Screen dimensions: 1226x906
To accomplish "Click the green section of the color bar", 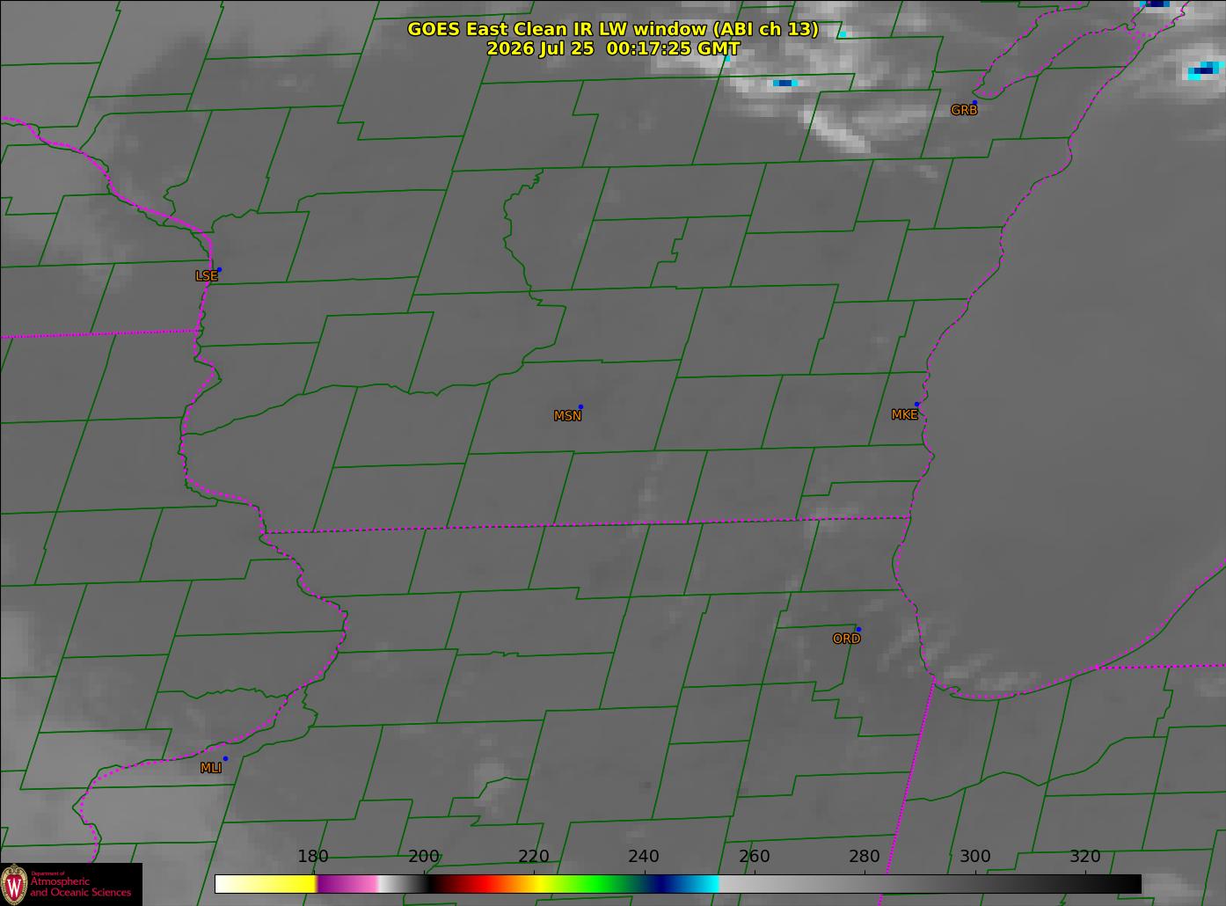I will coord(589,883).
